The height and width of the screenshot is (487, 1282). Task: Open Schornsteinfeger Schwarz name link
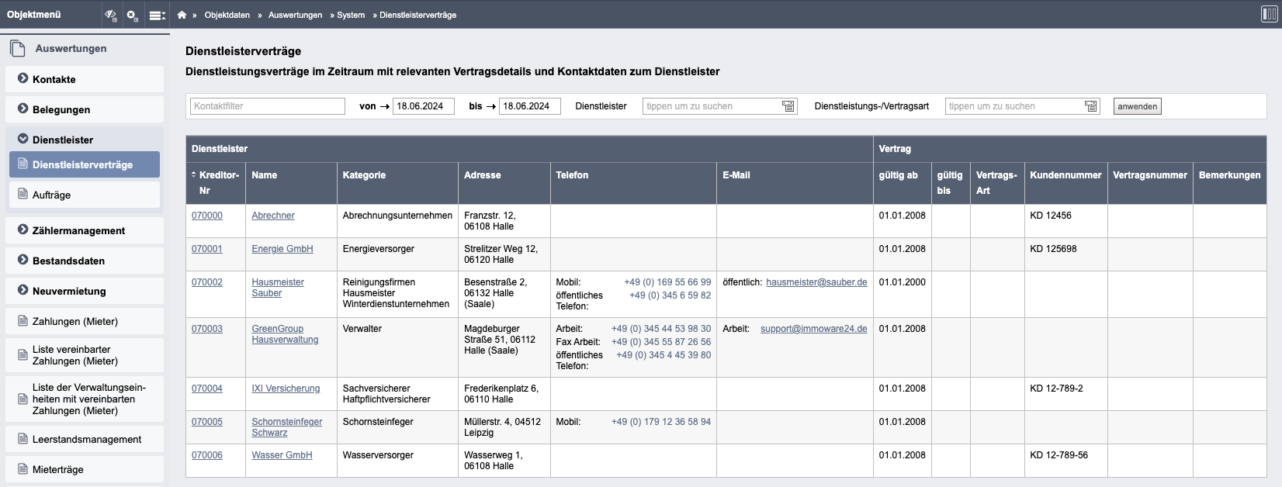(x=287, y=427)
